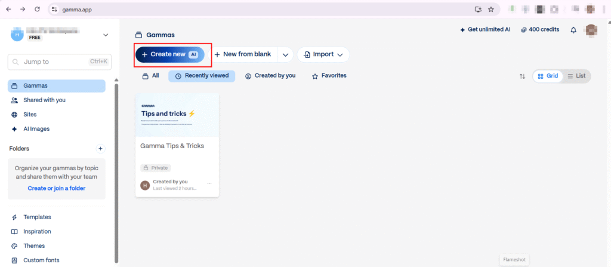Open the Tips and tricks thumbnail

177,115
